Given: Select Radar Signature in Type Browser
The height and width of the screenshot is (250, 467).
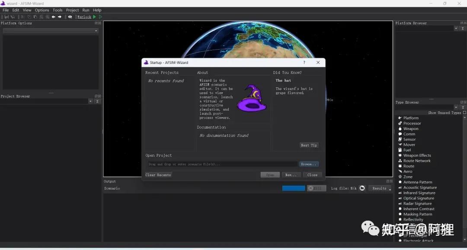Looking at the screenshot, I should 417,204.
